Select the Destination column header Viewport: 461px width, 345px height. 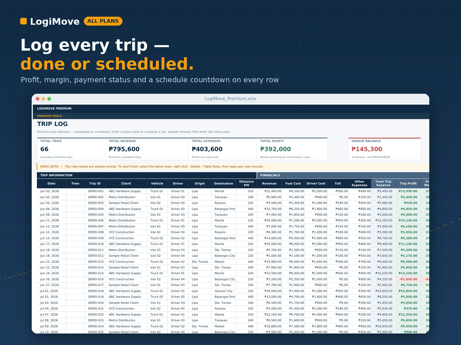[x=224, y=183]
